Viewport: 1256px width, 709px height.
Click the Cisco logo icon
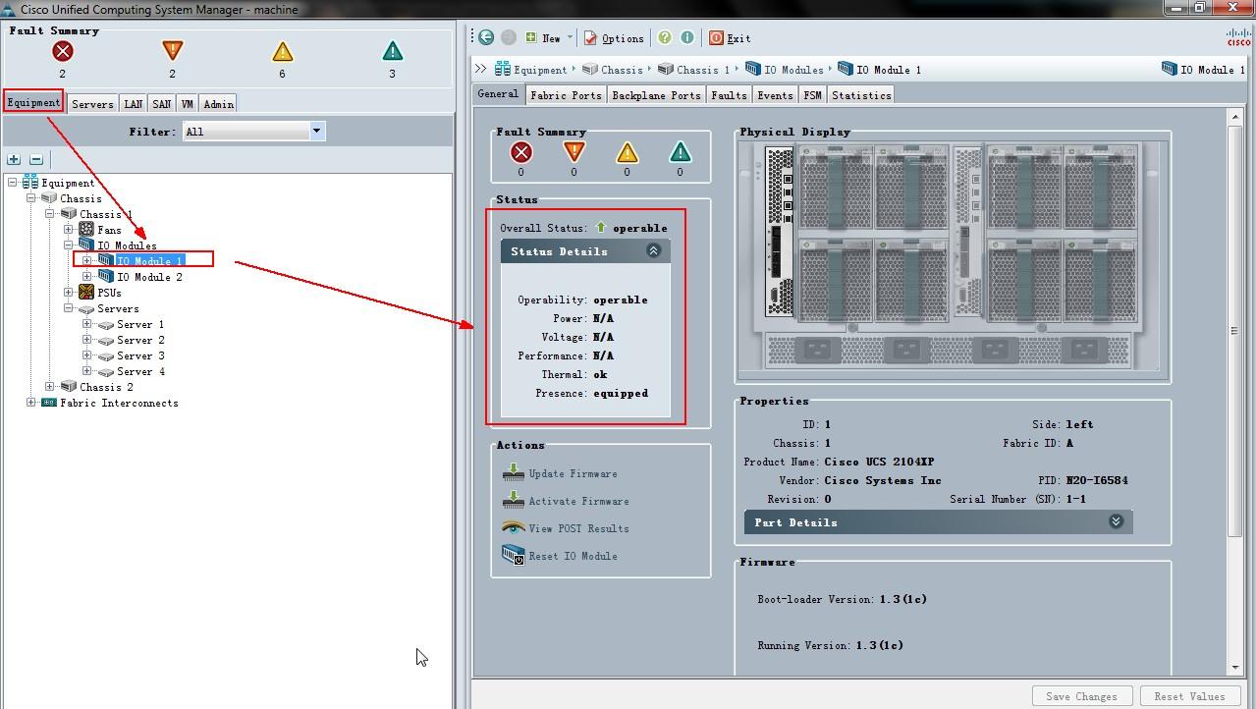1238,36
